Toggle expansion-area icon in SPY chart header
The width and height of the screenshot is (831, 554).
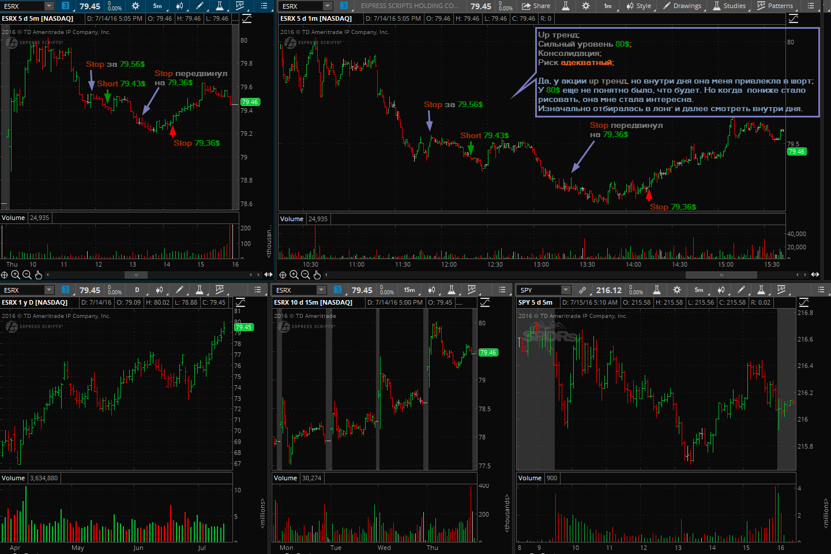(x=804, y=302)
